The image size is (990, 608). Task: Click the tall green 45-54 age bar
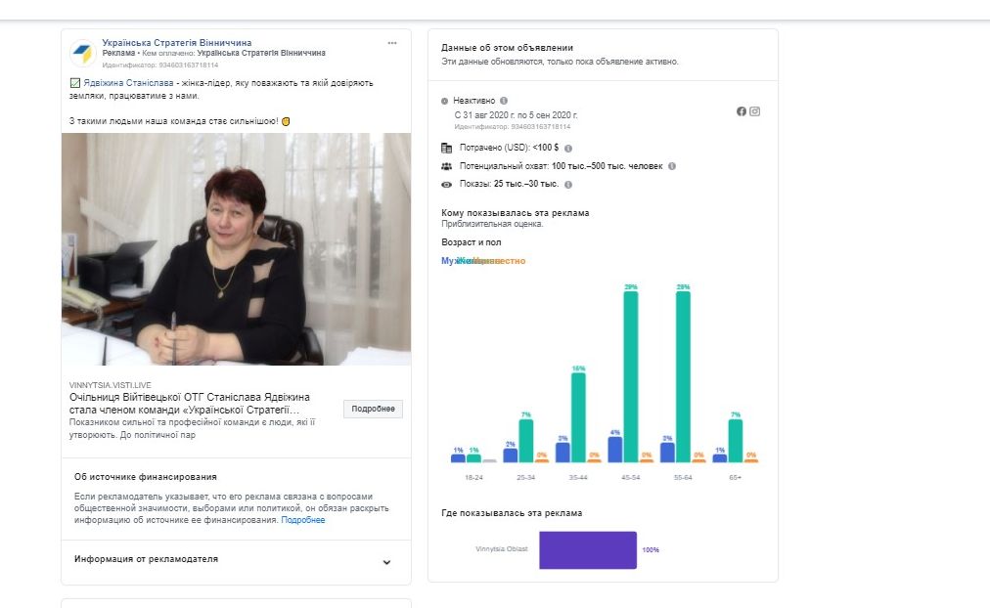click(631, 376)
